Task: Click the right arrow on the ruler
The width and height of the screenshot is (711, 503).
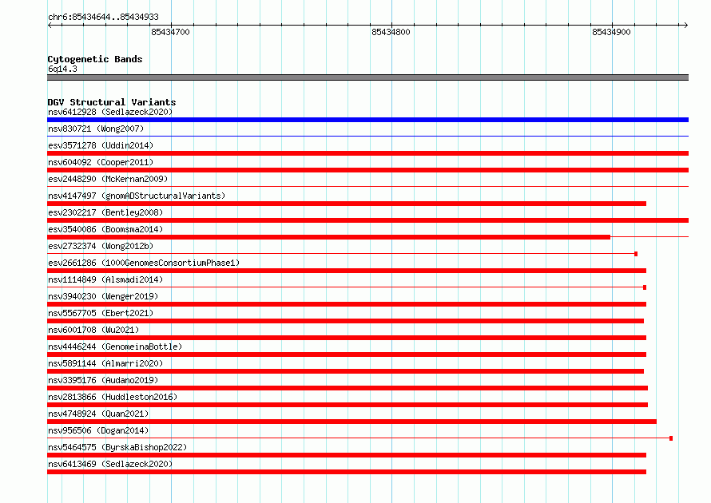Action: (x=685, y=25)
